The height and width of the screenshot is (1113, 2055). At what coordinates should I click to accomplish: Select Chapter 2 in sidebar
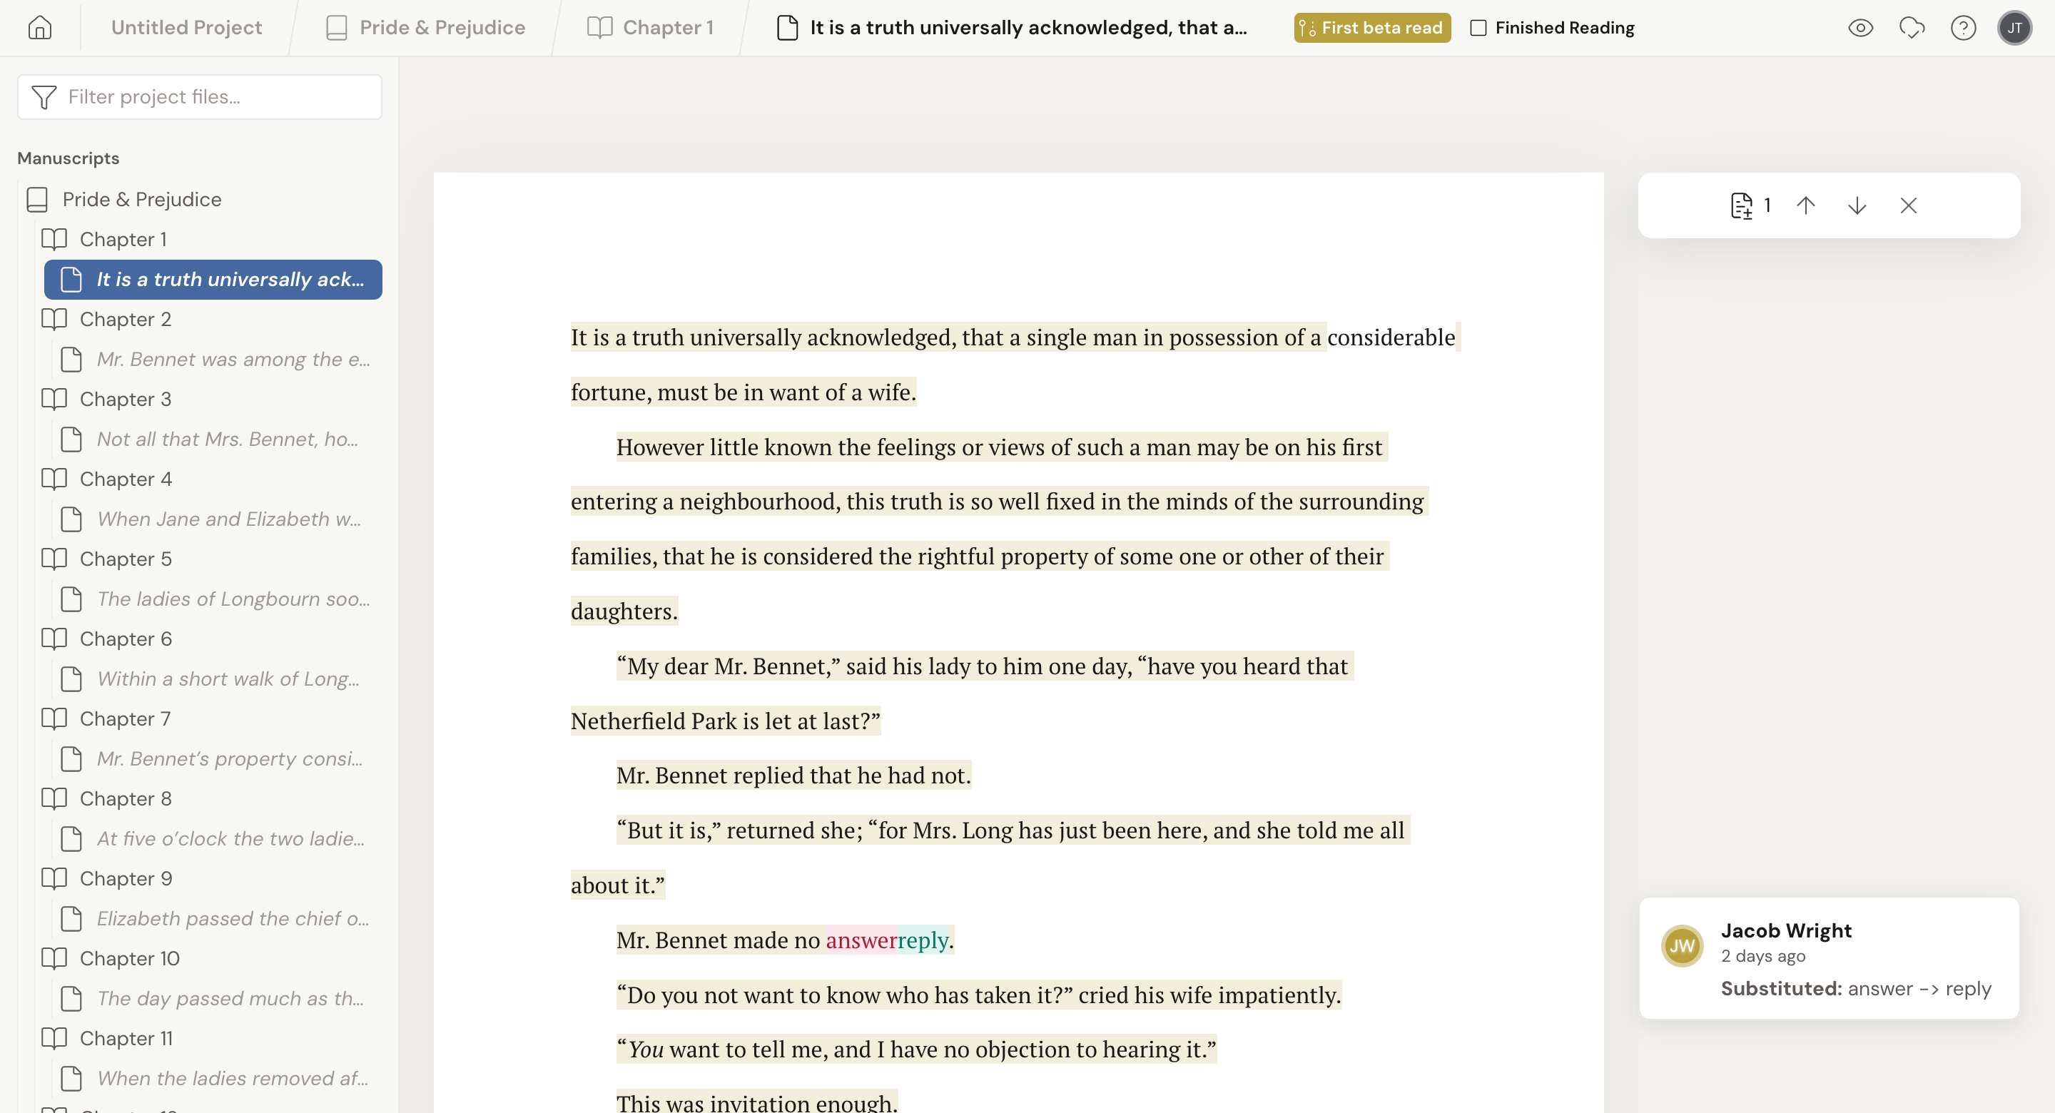126,319
